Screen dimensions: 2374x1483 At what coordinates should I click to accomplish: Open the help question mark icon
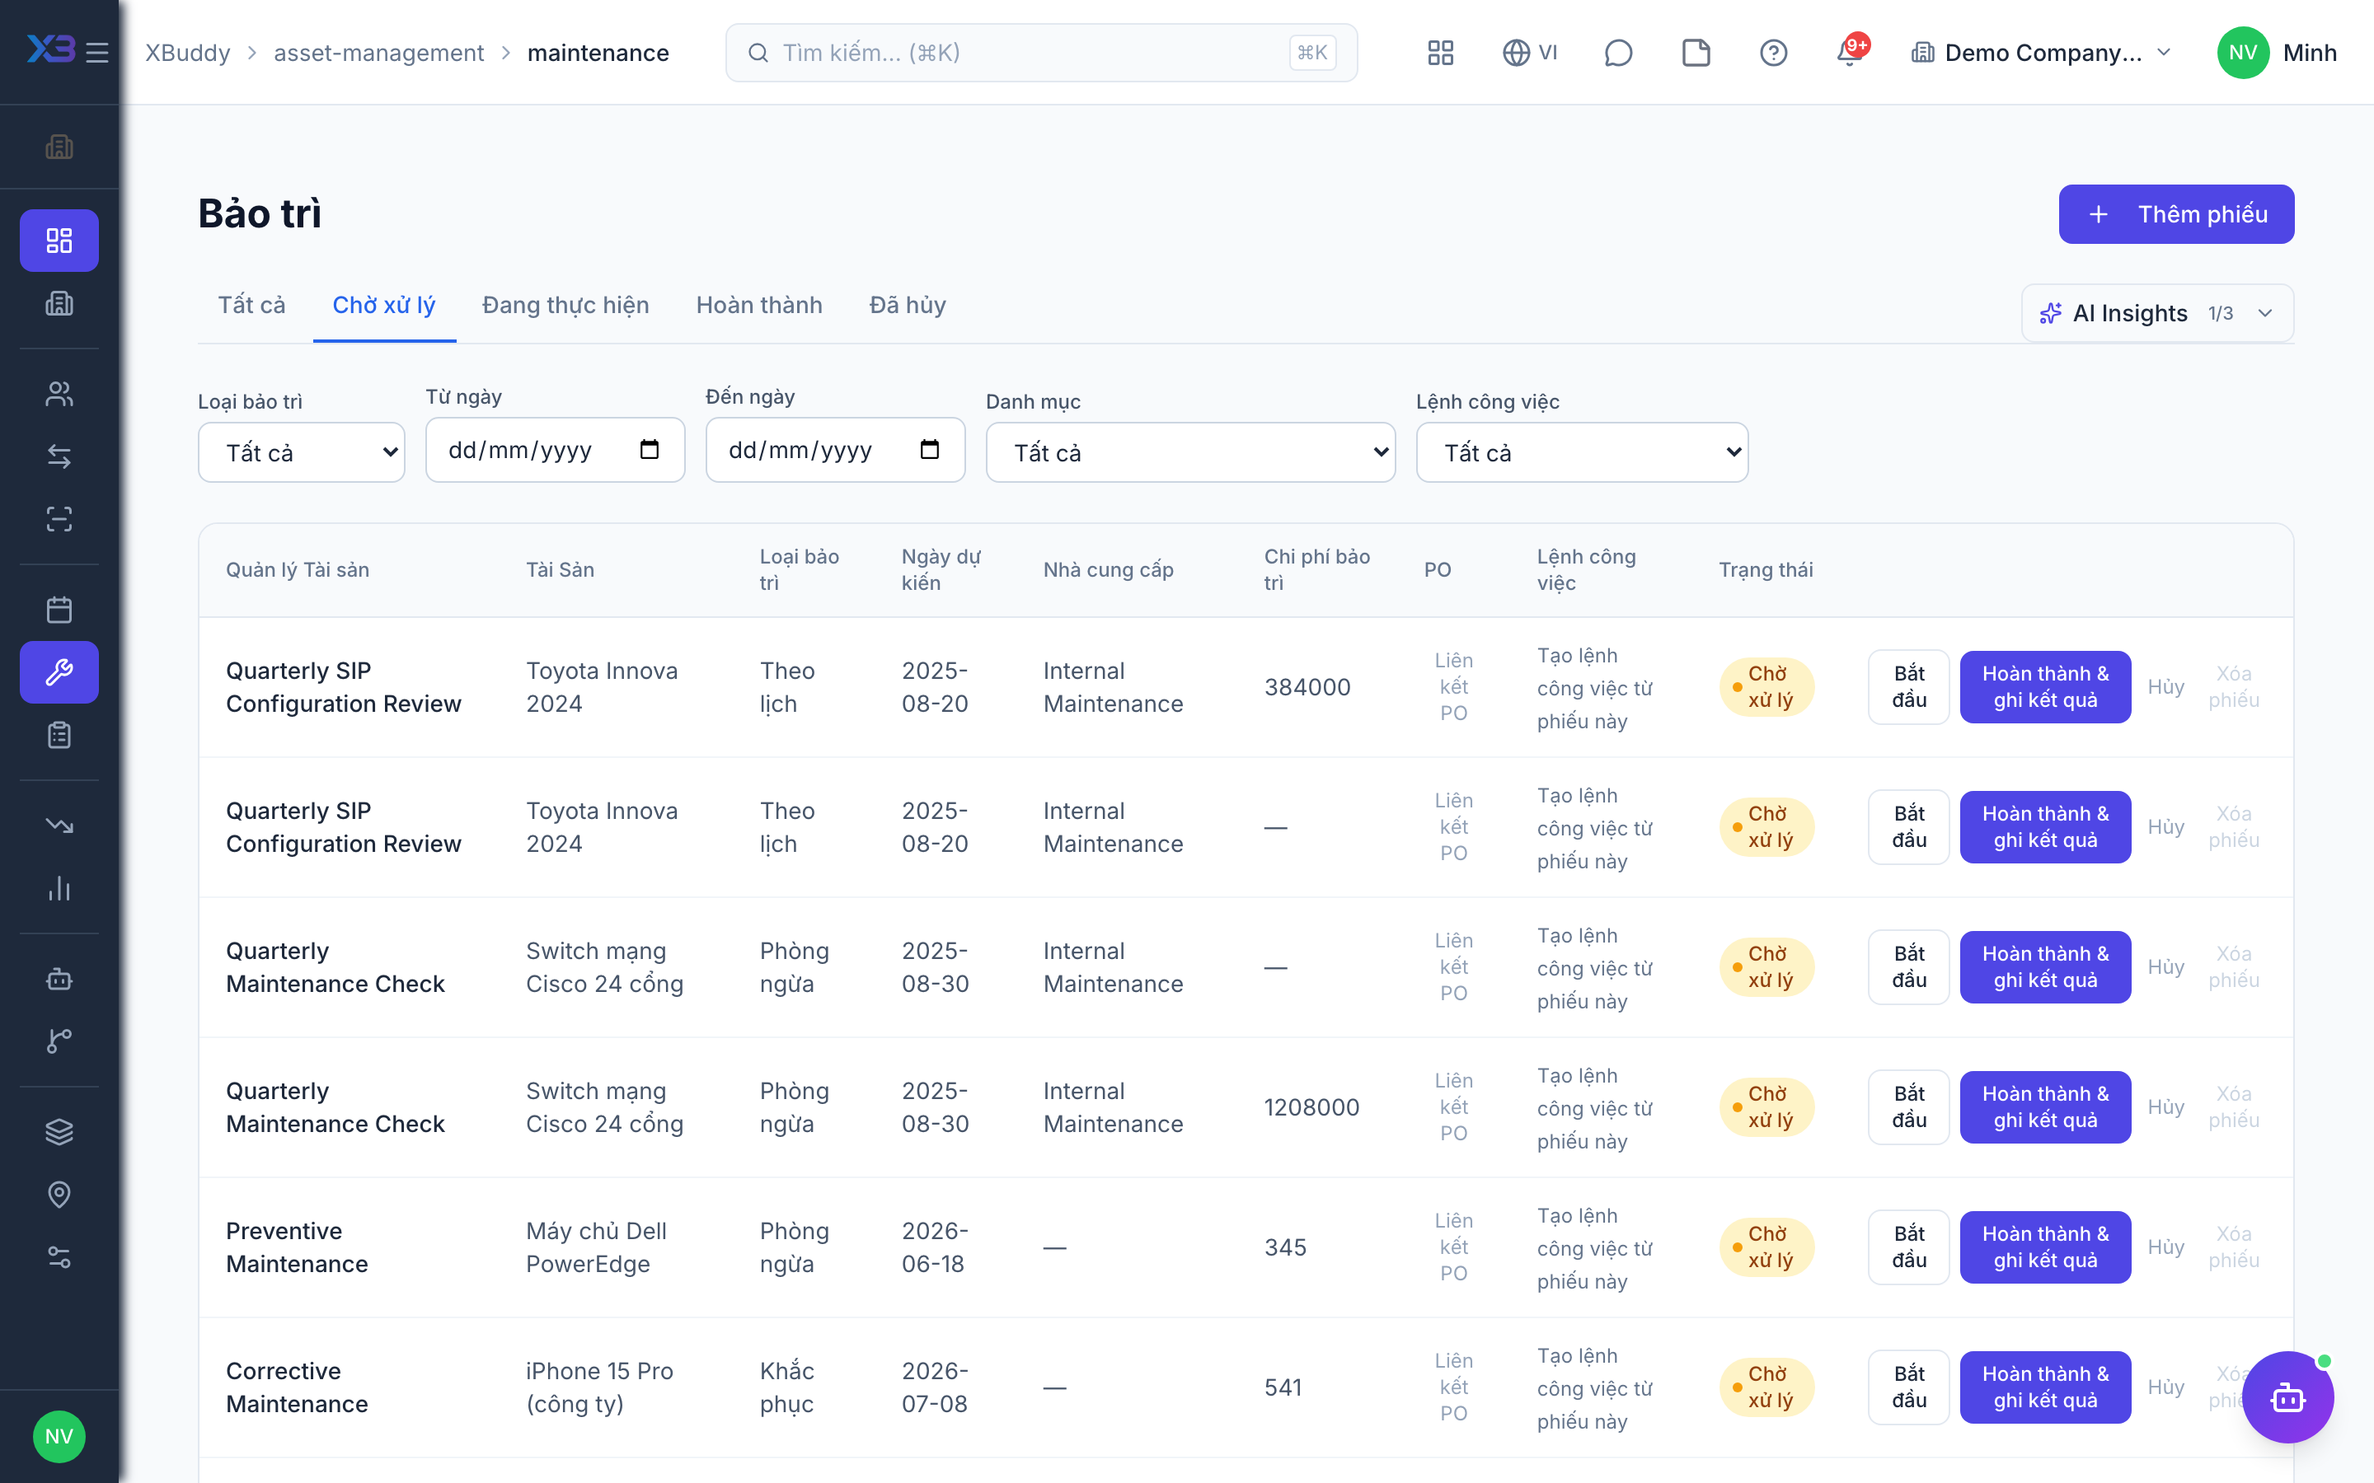(1774, 52)
